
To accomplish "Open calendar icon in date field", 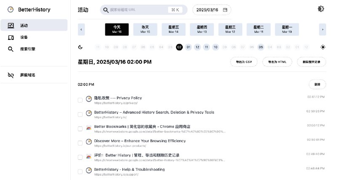I will (x=225, y=10).
